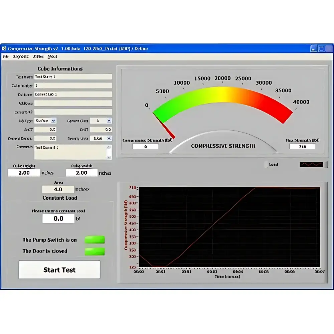Image resolution: width=334 pixels, height=334 pixels.
Task: Click the Load plot legend line sample
Action: [x=311, y=164]
